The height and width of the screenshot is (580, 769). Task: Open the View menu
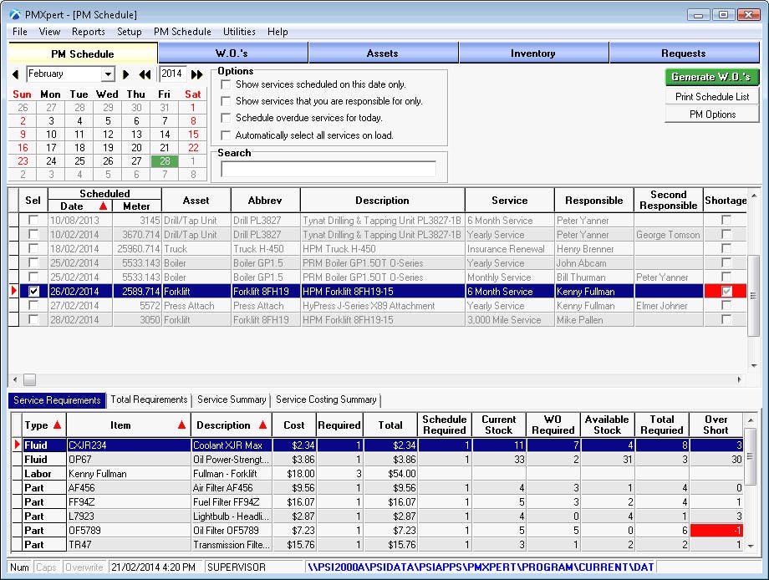point(49,32)
